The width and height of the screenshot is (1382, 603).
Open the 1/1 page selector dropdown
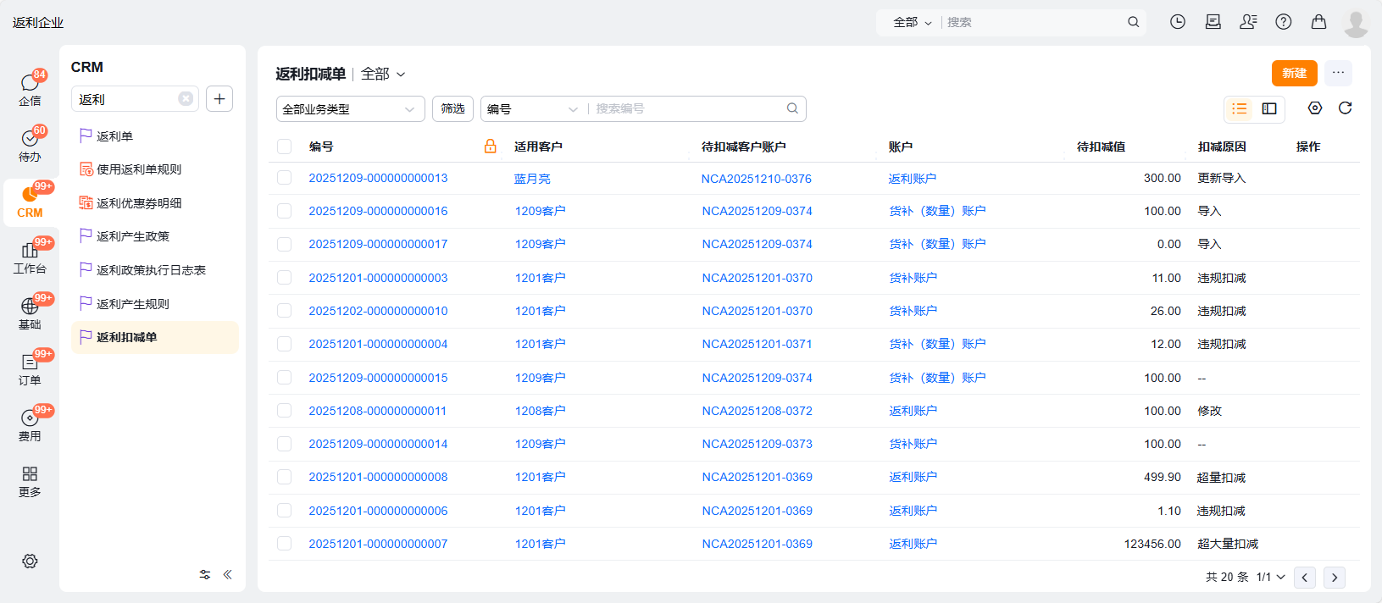pyautogui.click(x=1270, y=577)
